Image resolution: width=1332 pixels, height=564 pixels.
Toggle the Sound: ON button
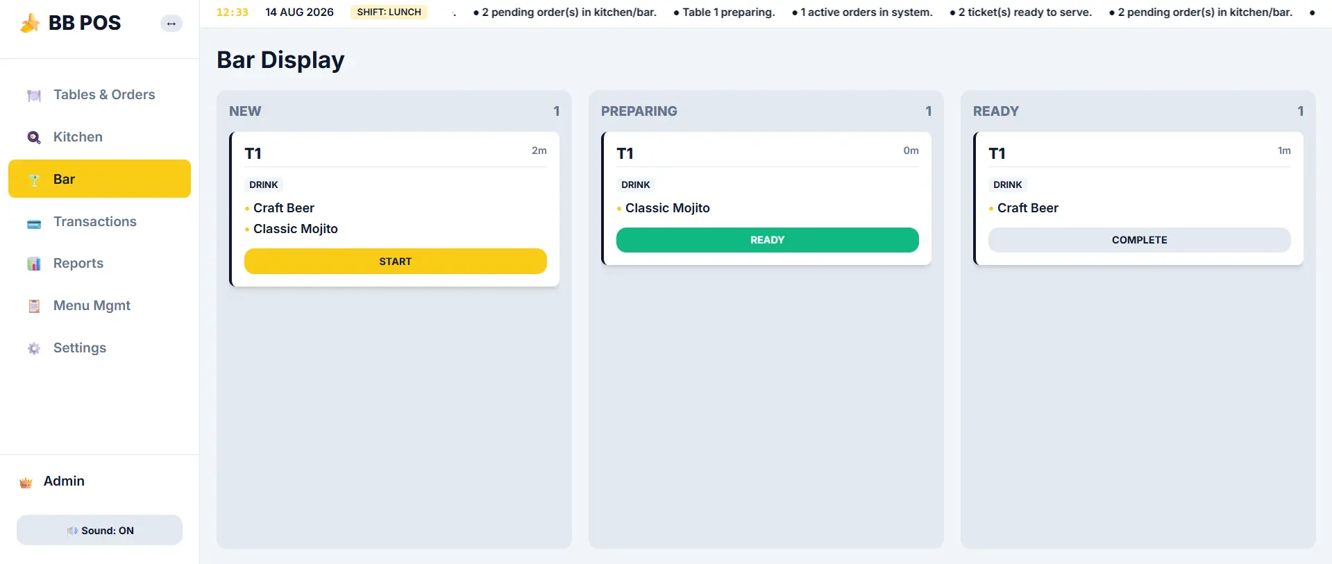point(99,530)
